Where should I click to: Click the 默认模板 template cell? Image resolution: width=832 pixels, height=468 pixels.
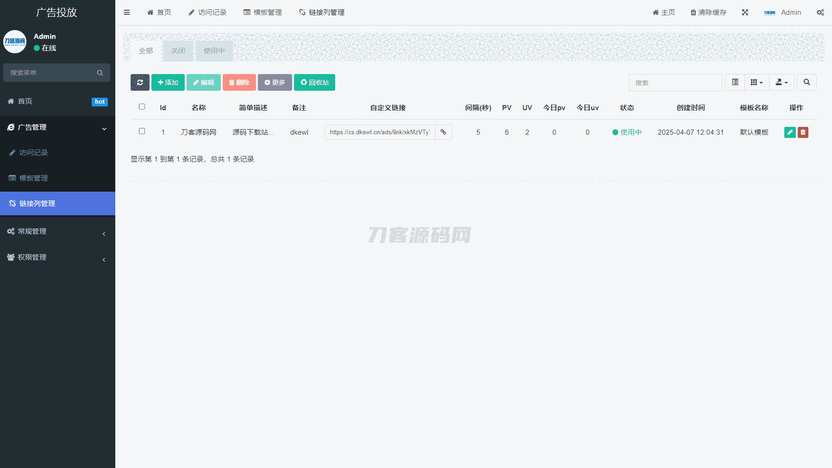(x=754, y=132)
